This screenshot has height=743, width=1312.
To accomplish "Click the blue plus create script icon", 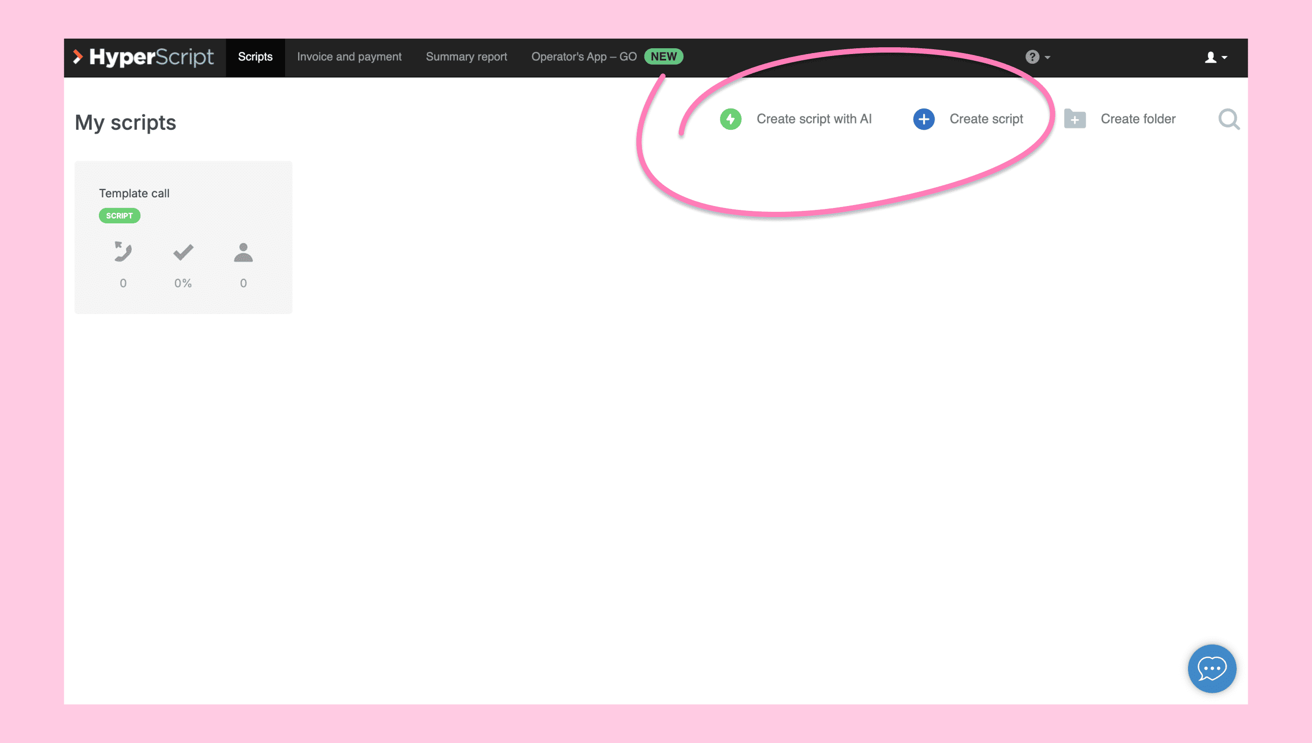I will [x=923, y=120].
